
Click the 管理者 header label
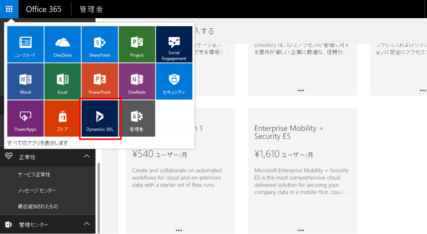91,9
